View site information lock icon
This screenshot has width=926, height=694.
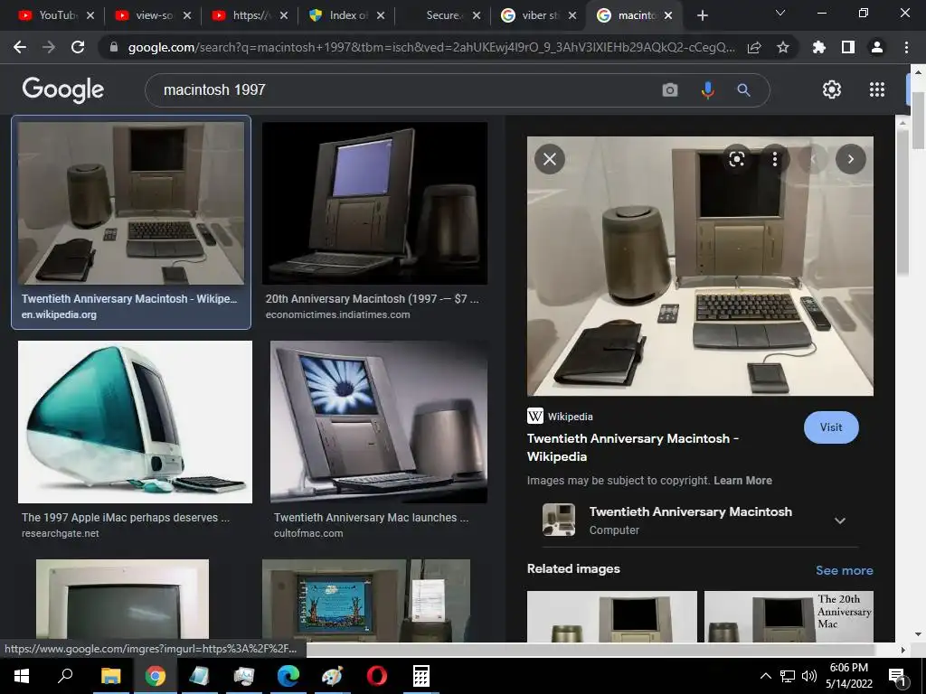coord(114,48)
